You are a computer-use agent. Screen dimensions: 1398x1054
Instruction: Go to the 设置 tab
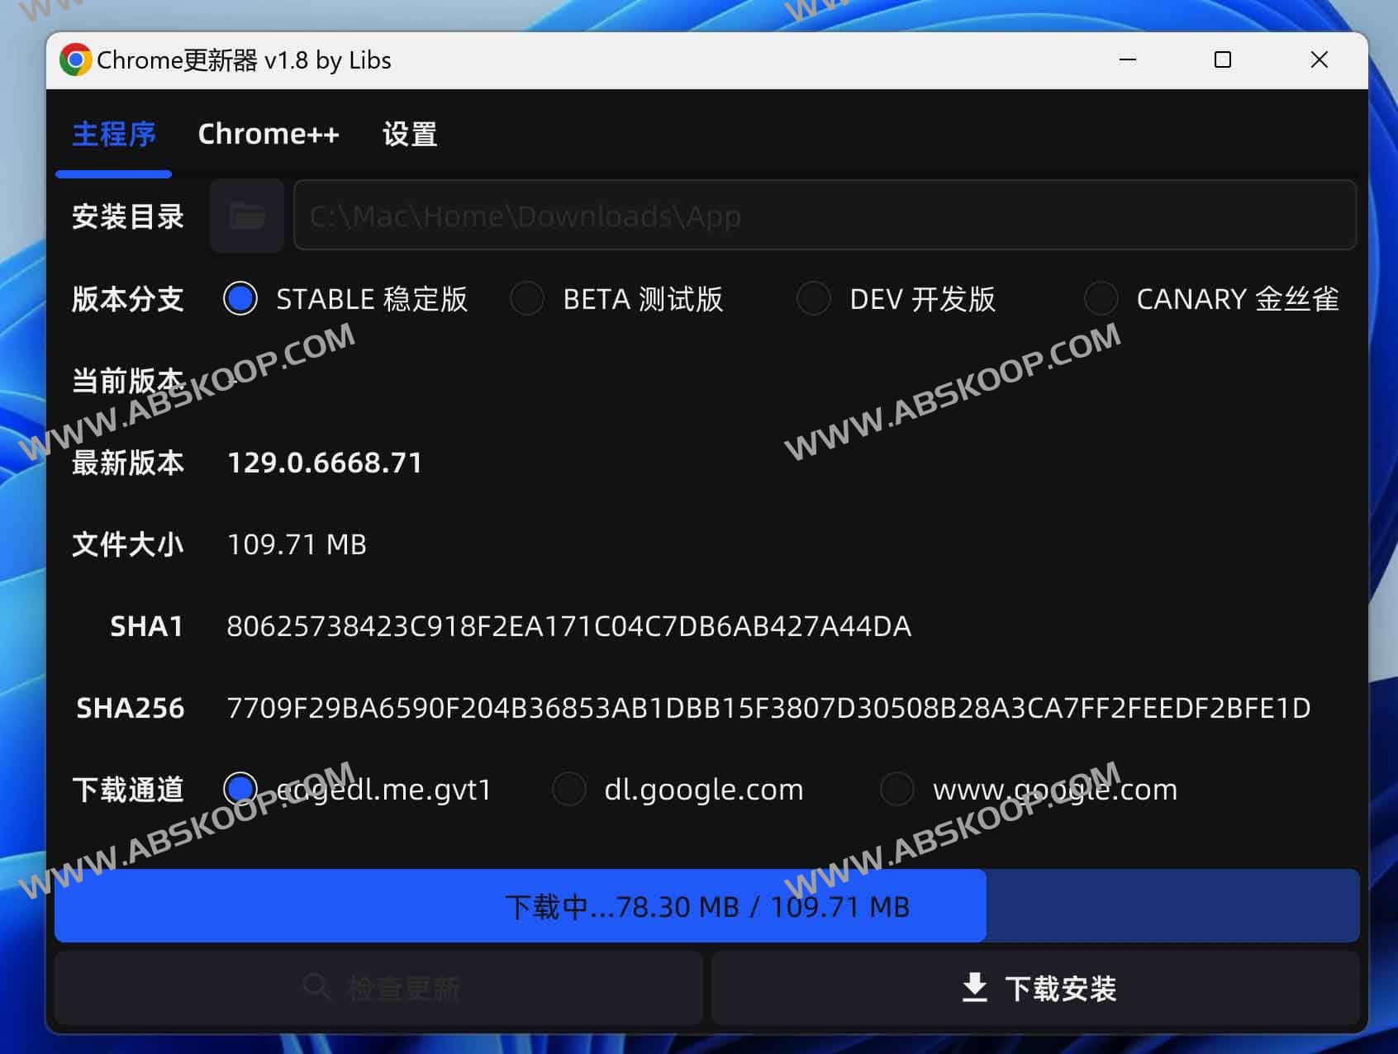[410, 135]
